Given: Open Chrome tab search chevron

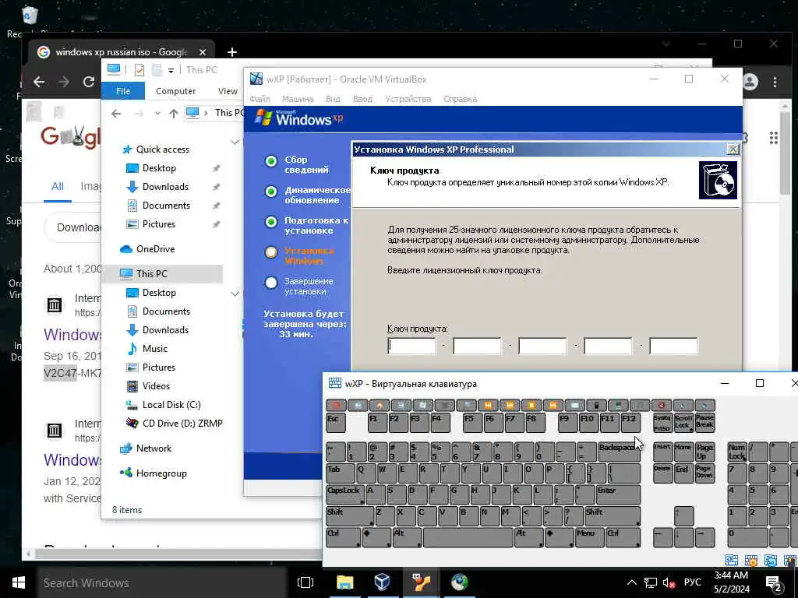Looking at the screenshot, I should coord(666,44).
